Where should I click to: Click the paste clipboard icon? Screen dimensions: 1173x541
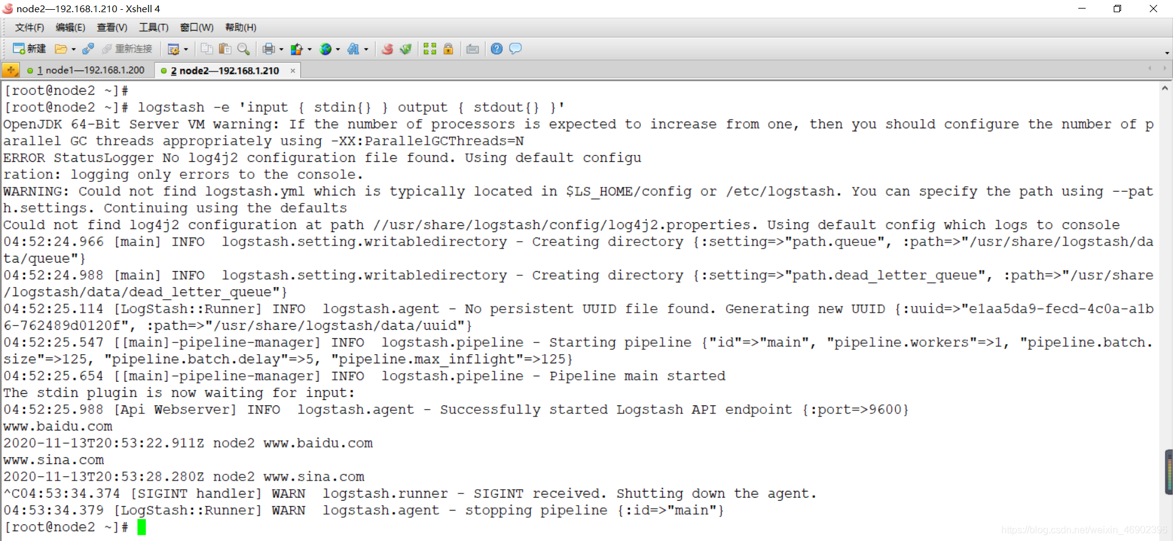pyautogui.click(x=225, y=49)
